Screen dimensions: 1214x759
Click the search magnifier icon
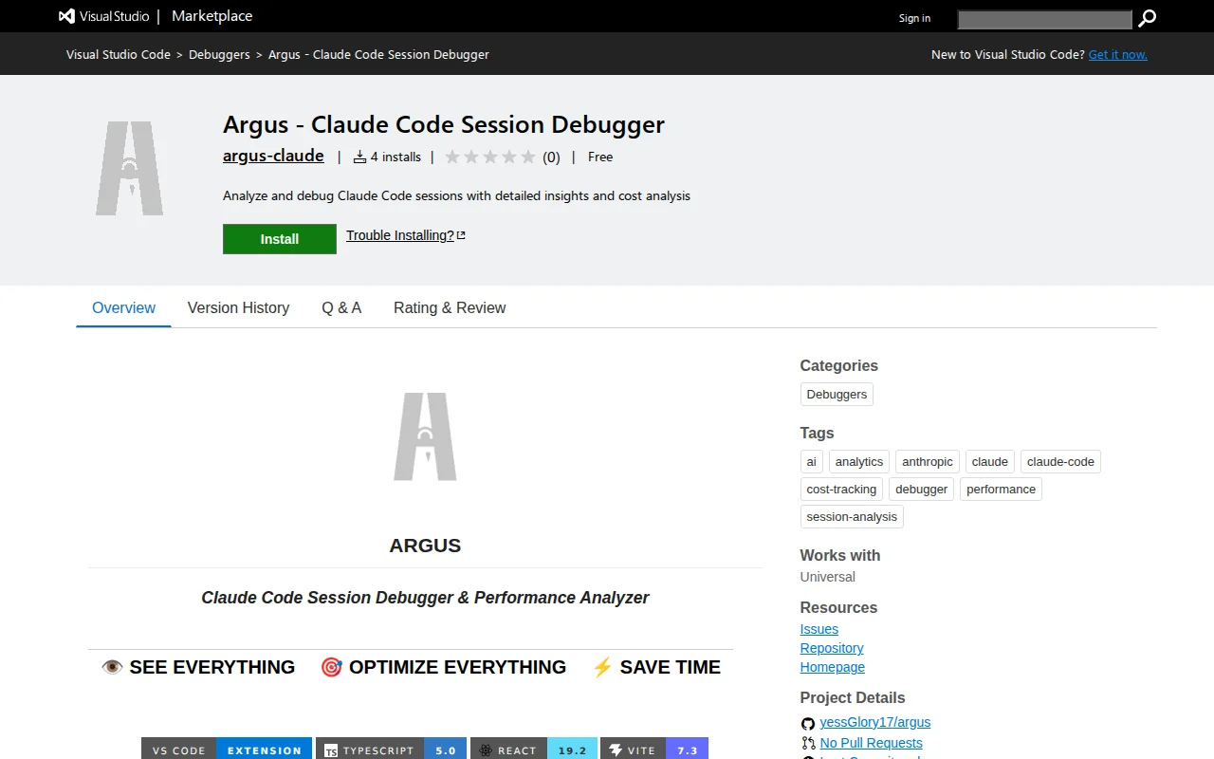coord(1147,18)
